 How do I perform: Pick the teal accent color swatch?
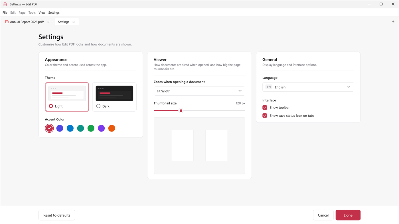(80, 128)
